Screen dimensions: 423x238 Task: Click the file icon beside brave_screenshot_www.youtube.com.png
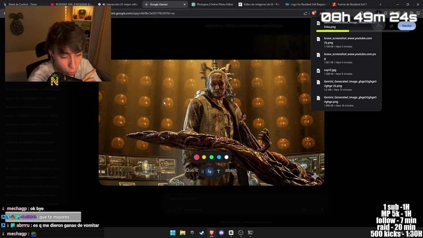point(318,55)
